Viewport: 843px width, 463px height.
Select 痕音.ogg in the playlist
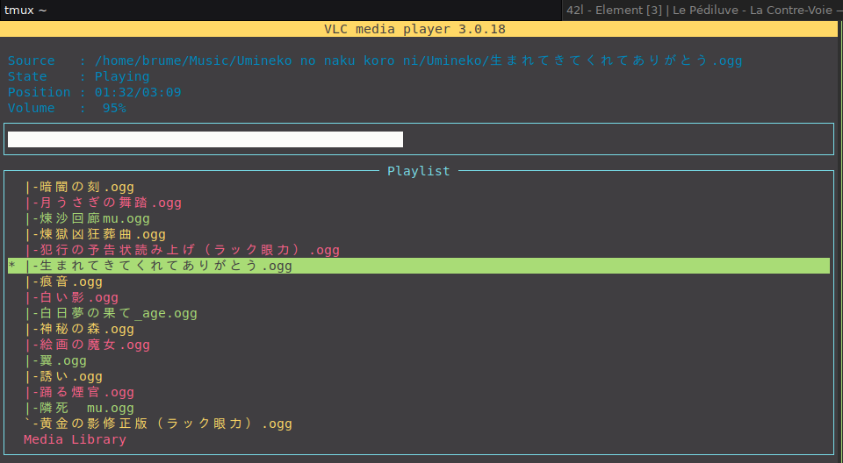[64, 281]
